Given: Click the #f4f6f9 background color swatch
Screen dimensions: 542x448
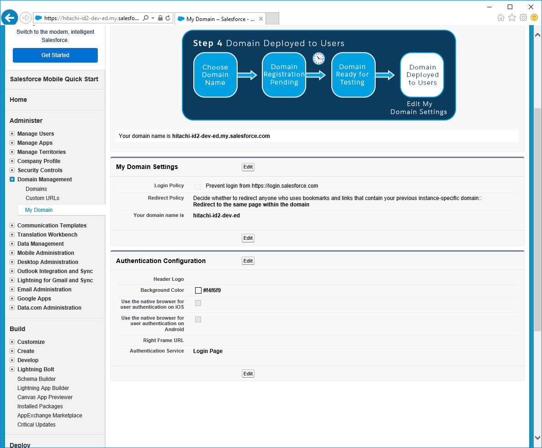Looking at the screenshot, I should click(x=198, y=290).
